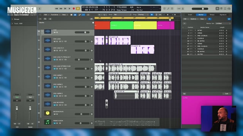This screenshot has height=136, width=243.
Task: Select the audio region on VOX LEAD DLY track
Action: (142, 49)
